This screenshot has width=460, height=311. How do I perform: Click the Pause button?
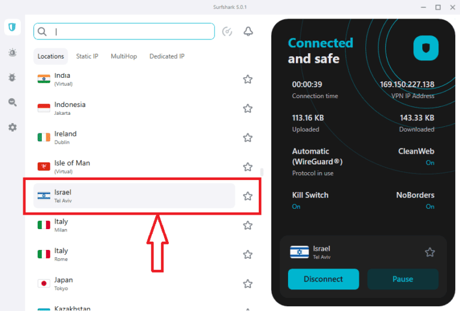pos(402,279)
